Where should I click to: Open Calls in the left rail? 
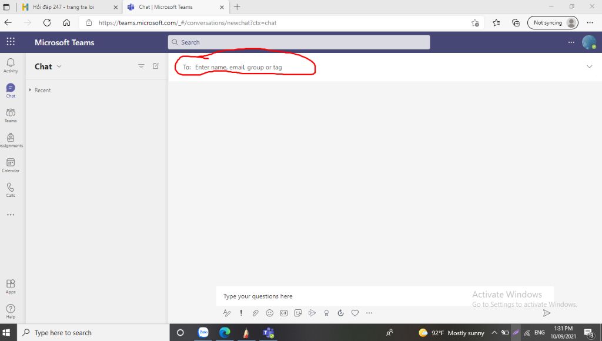point(11,190)
